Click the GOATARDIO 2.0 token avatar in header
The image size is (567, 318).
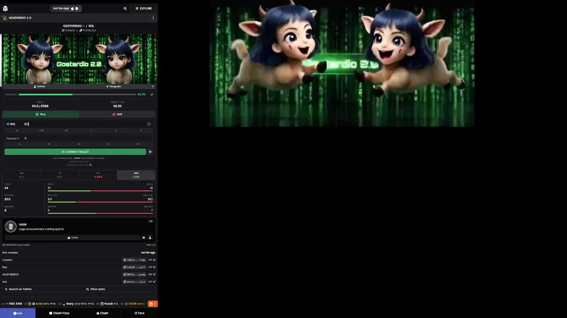(x=5, y=18)
